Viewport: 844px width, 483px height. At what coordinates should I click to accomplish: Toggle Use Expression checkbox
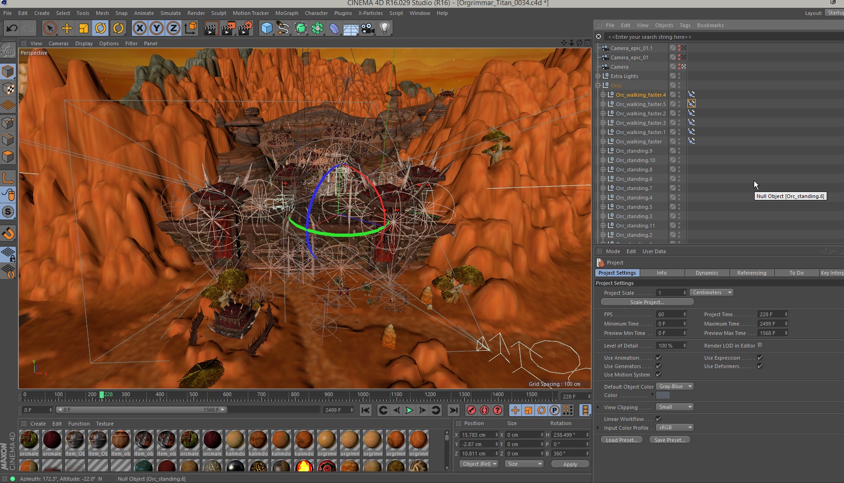point(760,358)
